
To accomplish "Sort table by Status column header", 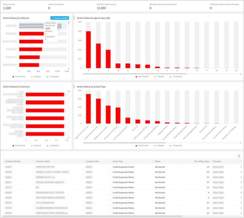I will [158, 162].
